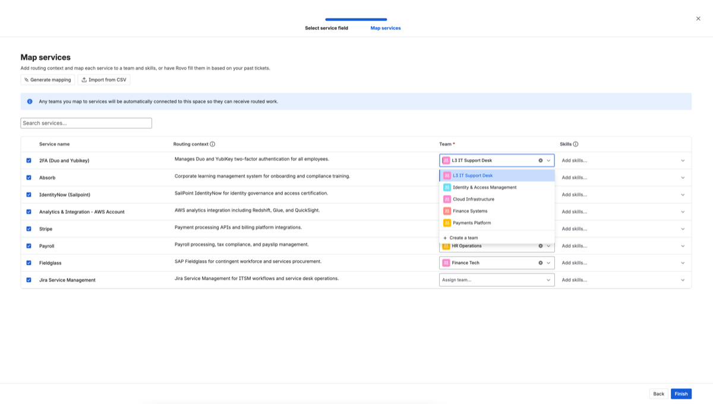Edit the routing context for 2FA (Duo and Yubikey)
The width and height of the screenshot is (713, 404).
tap(252, 159)
